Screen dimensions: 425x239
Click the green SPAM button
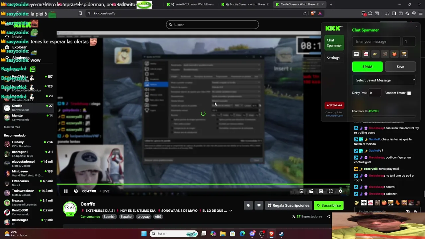[x=367, y=67]
